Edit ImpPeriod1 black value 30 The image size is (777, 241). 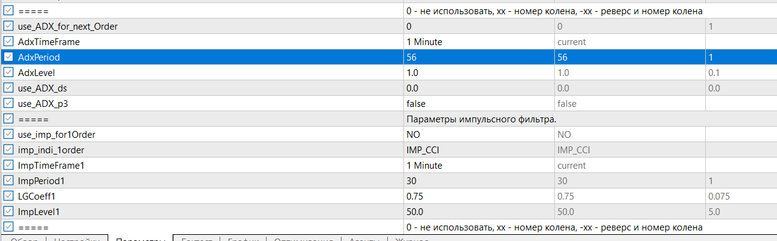pyautogui.click(x=478, y=181)
